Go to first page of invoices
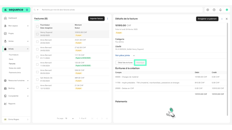The image size is (232, 130). [92, 119]
